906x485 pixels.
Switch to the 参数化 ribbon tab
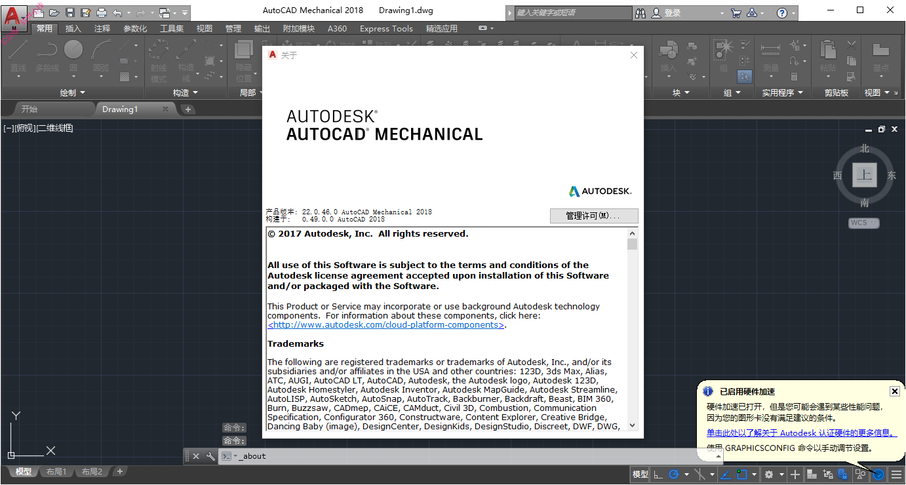[135, 28]
